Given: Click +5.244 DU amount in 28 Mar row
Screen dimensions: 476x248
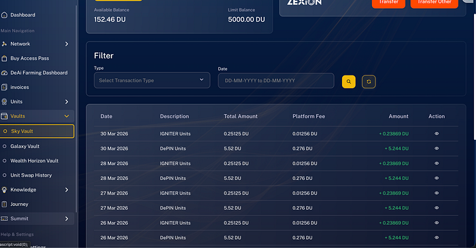Looking at the screenshot, I should pyautogui.click(x=396, y=178).
